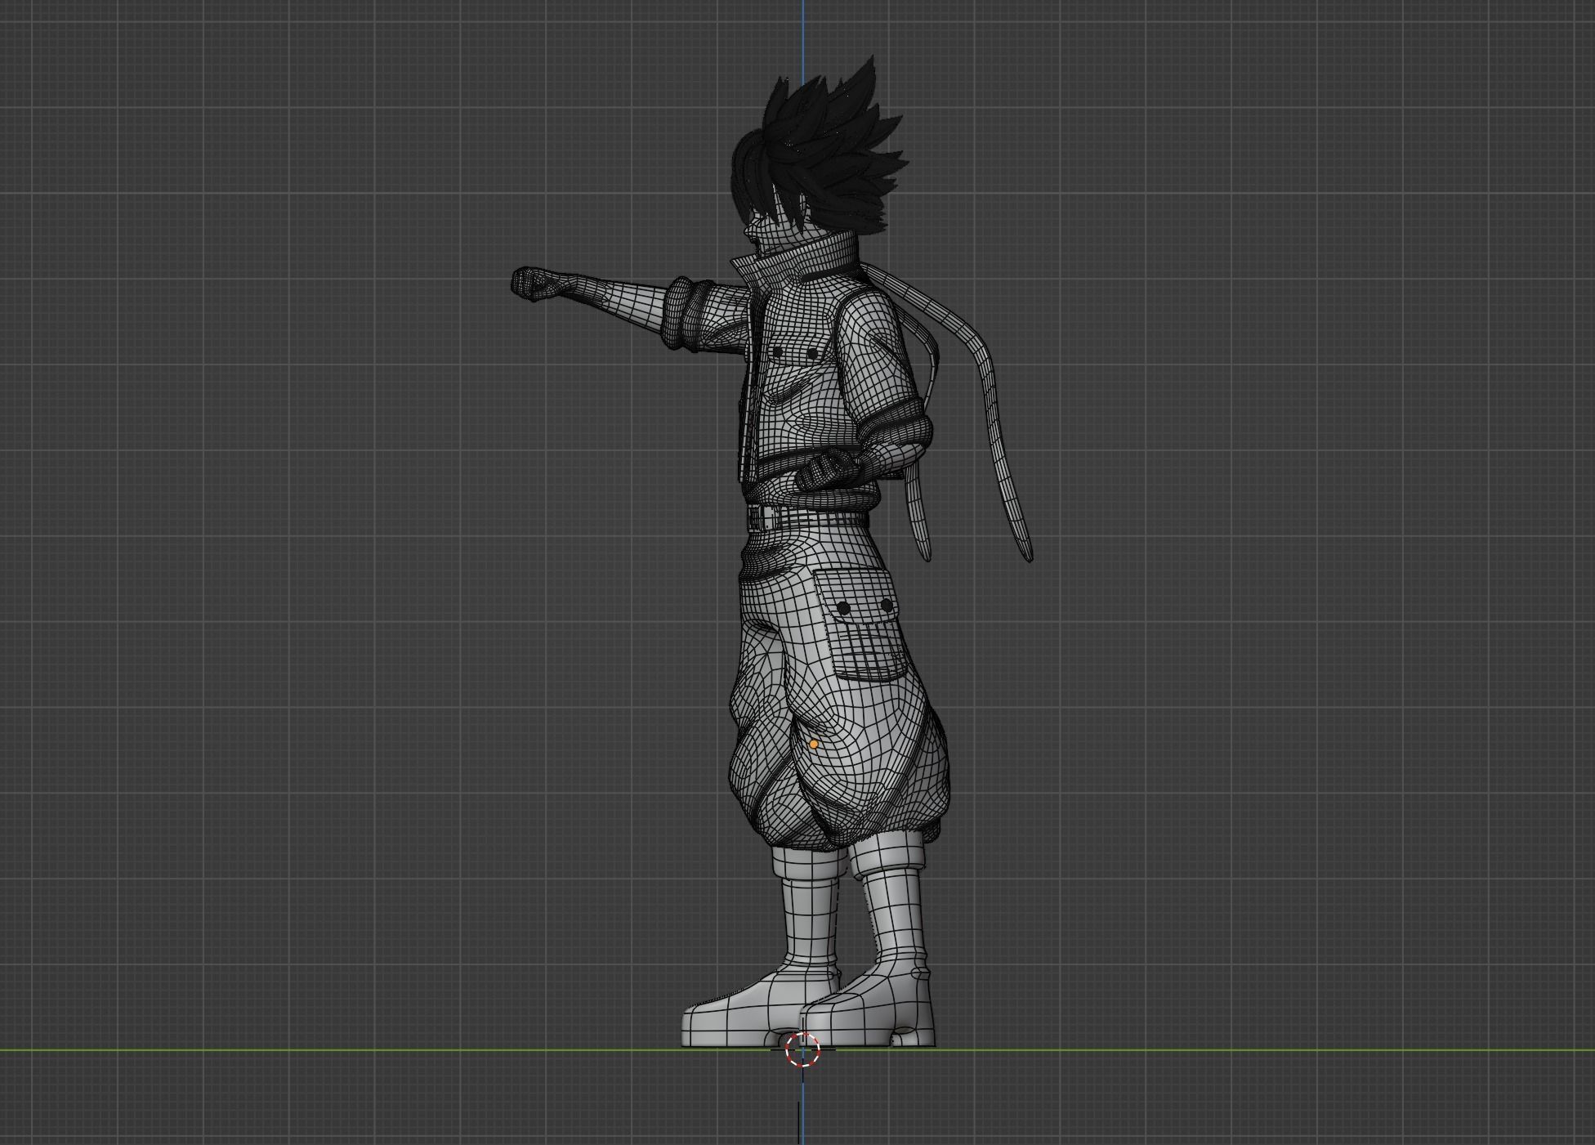Click the red-white 3D cursor at ground

pos(802,1049)
